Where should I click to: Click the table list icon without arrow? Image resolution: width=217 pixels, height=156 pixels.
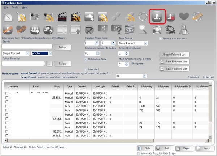62,29
